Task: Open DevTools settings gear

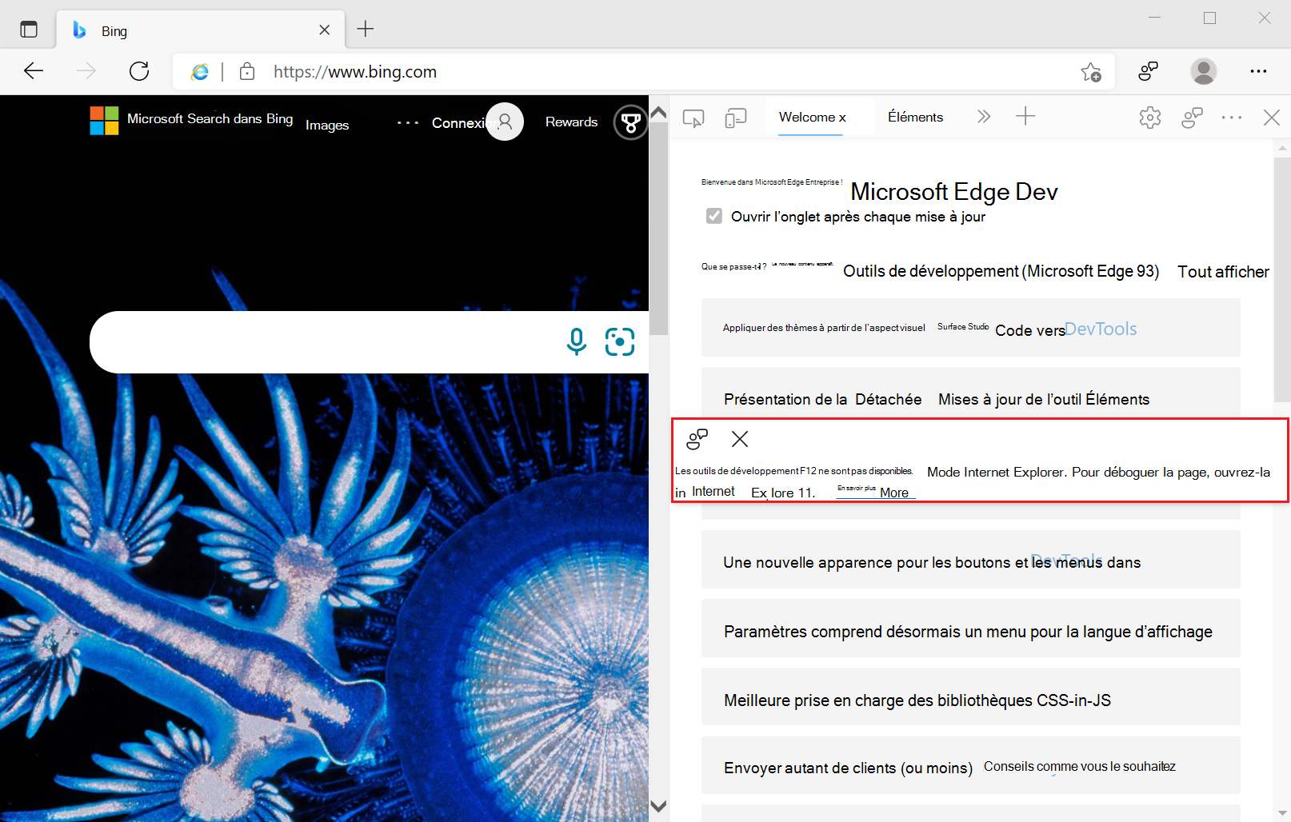Action: (x=1149, y=118)
